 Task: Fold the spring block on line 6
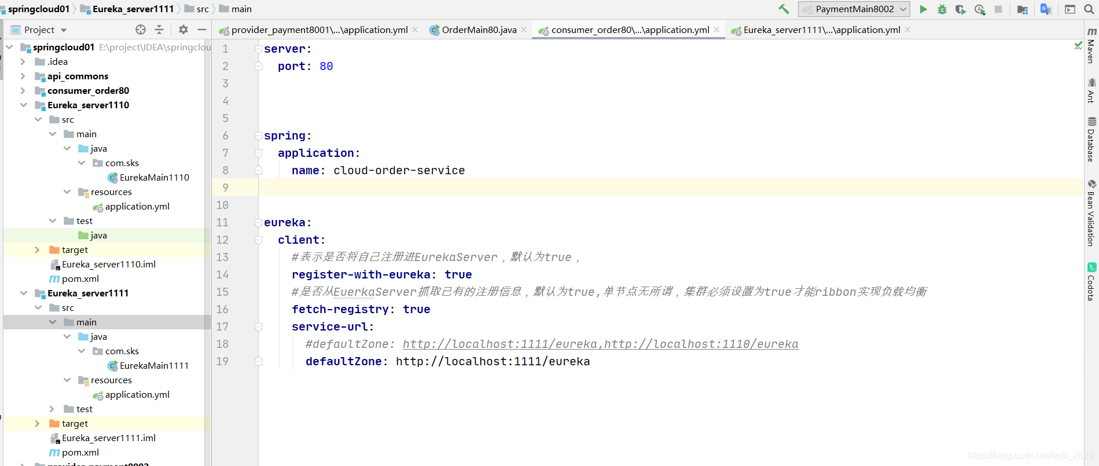click(x=259, y=136)
